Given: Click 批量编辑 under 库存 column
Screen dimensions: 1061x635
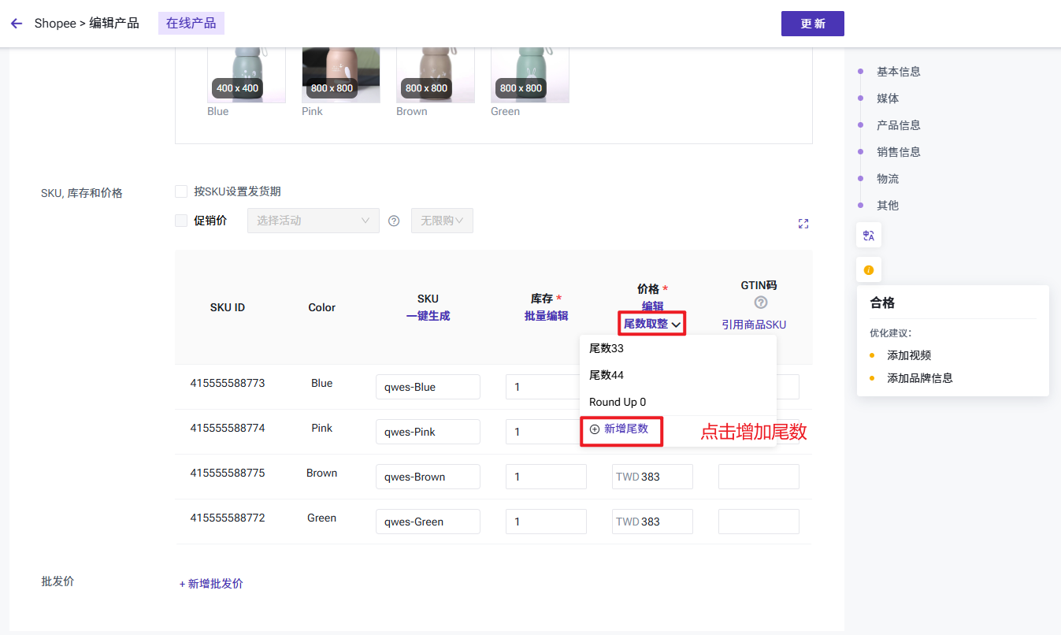Looking at the screenshot, I should point(546,316).
